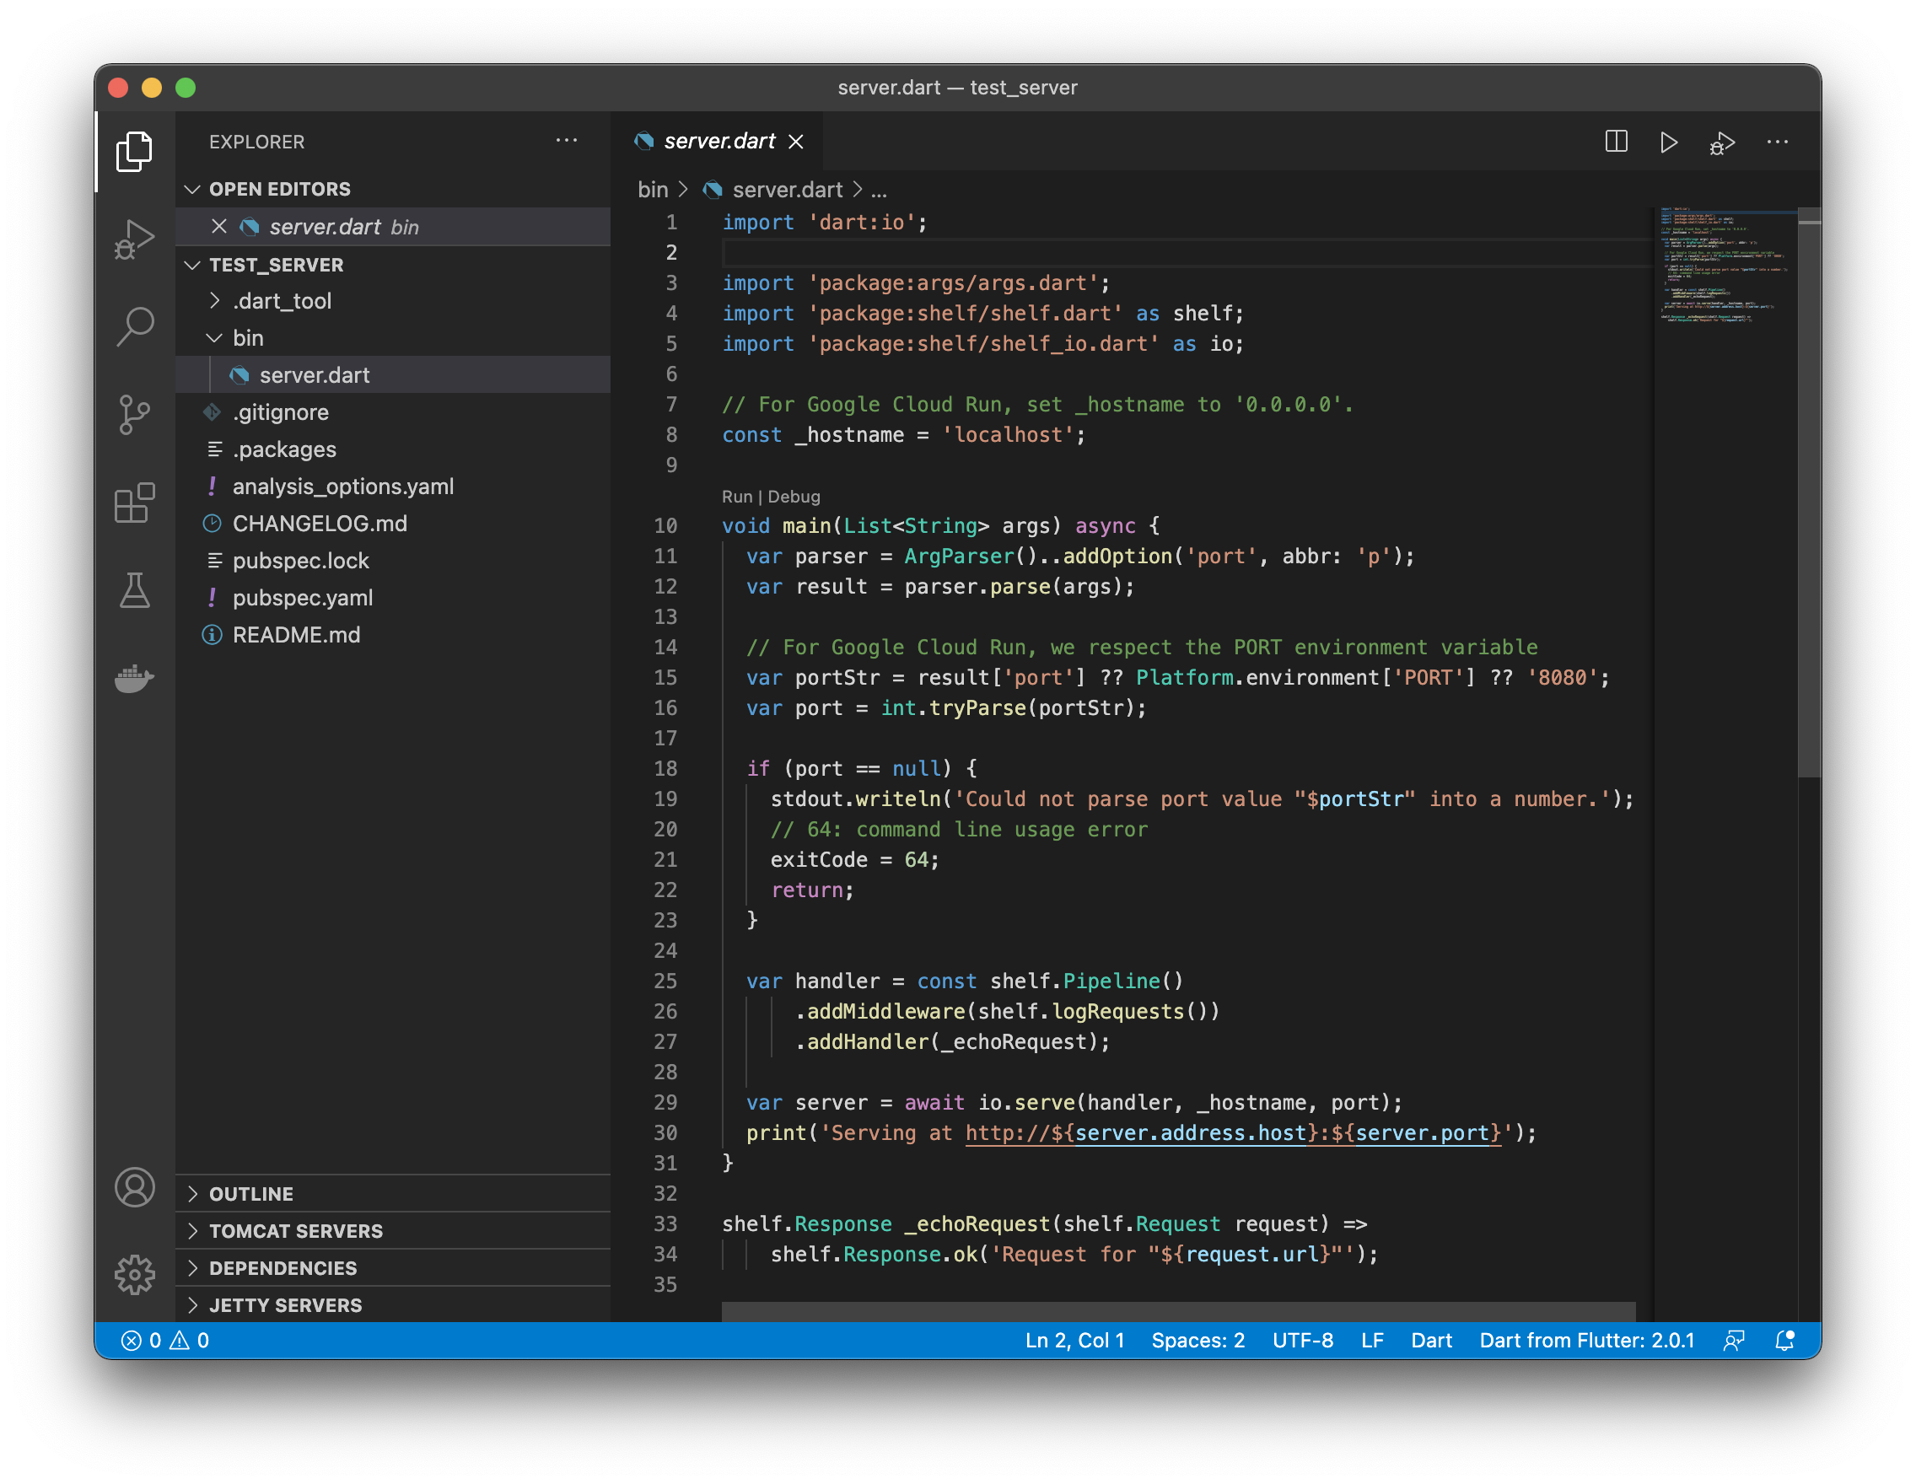
Task: Change language mode via Dart status item
Action: point(1431,1340)
